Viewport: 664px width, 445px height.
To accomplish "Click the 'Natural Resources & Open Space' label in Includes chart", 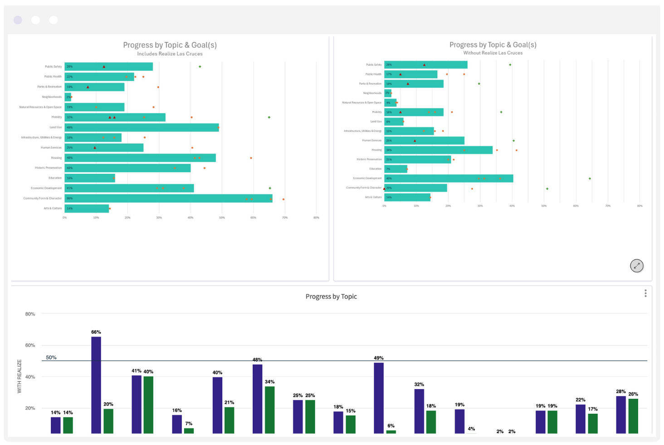I will click(40, 107).
